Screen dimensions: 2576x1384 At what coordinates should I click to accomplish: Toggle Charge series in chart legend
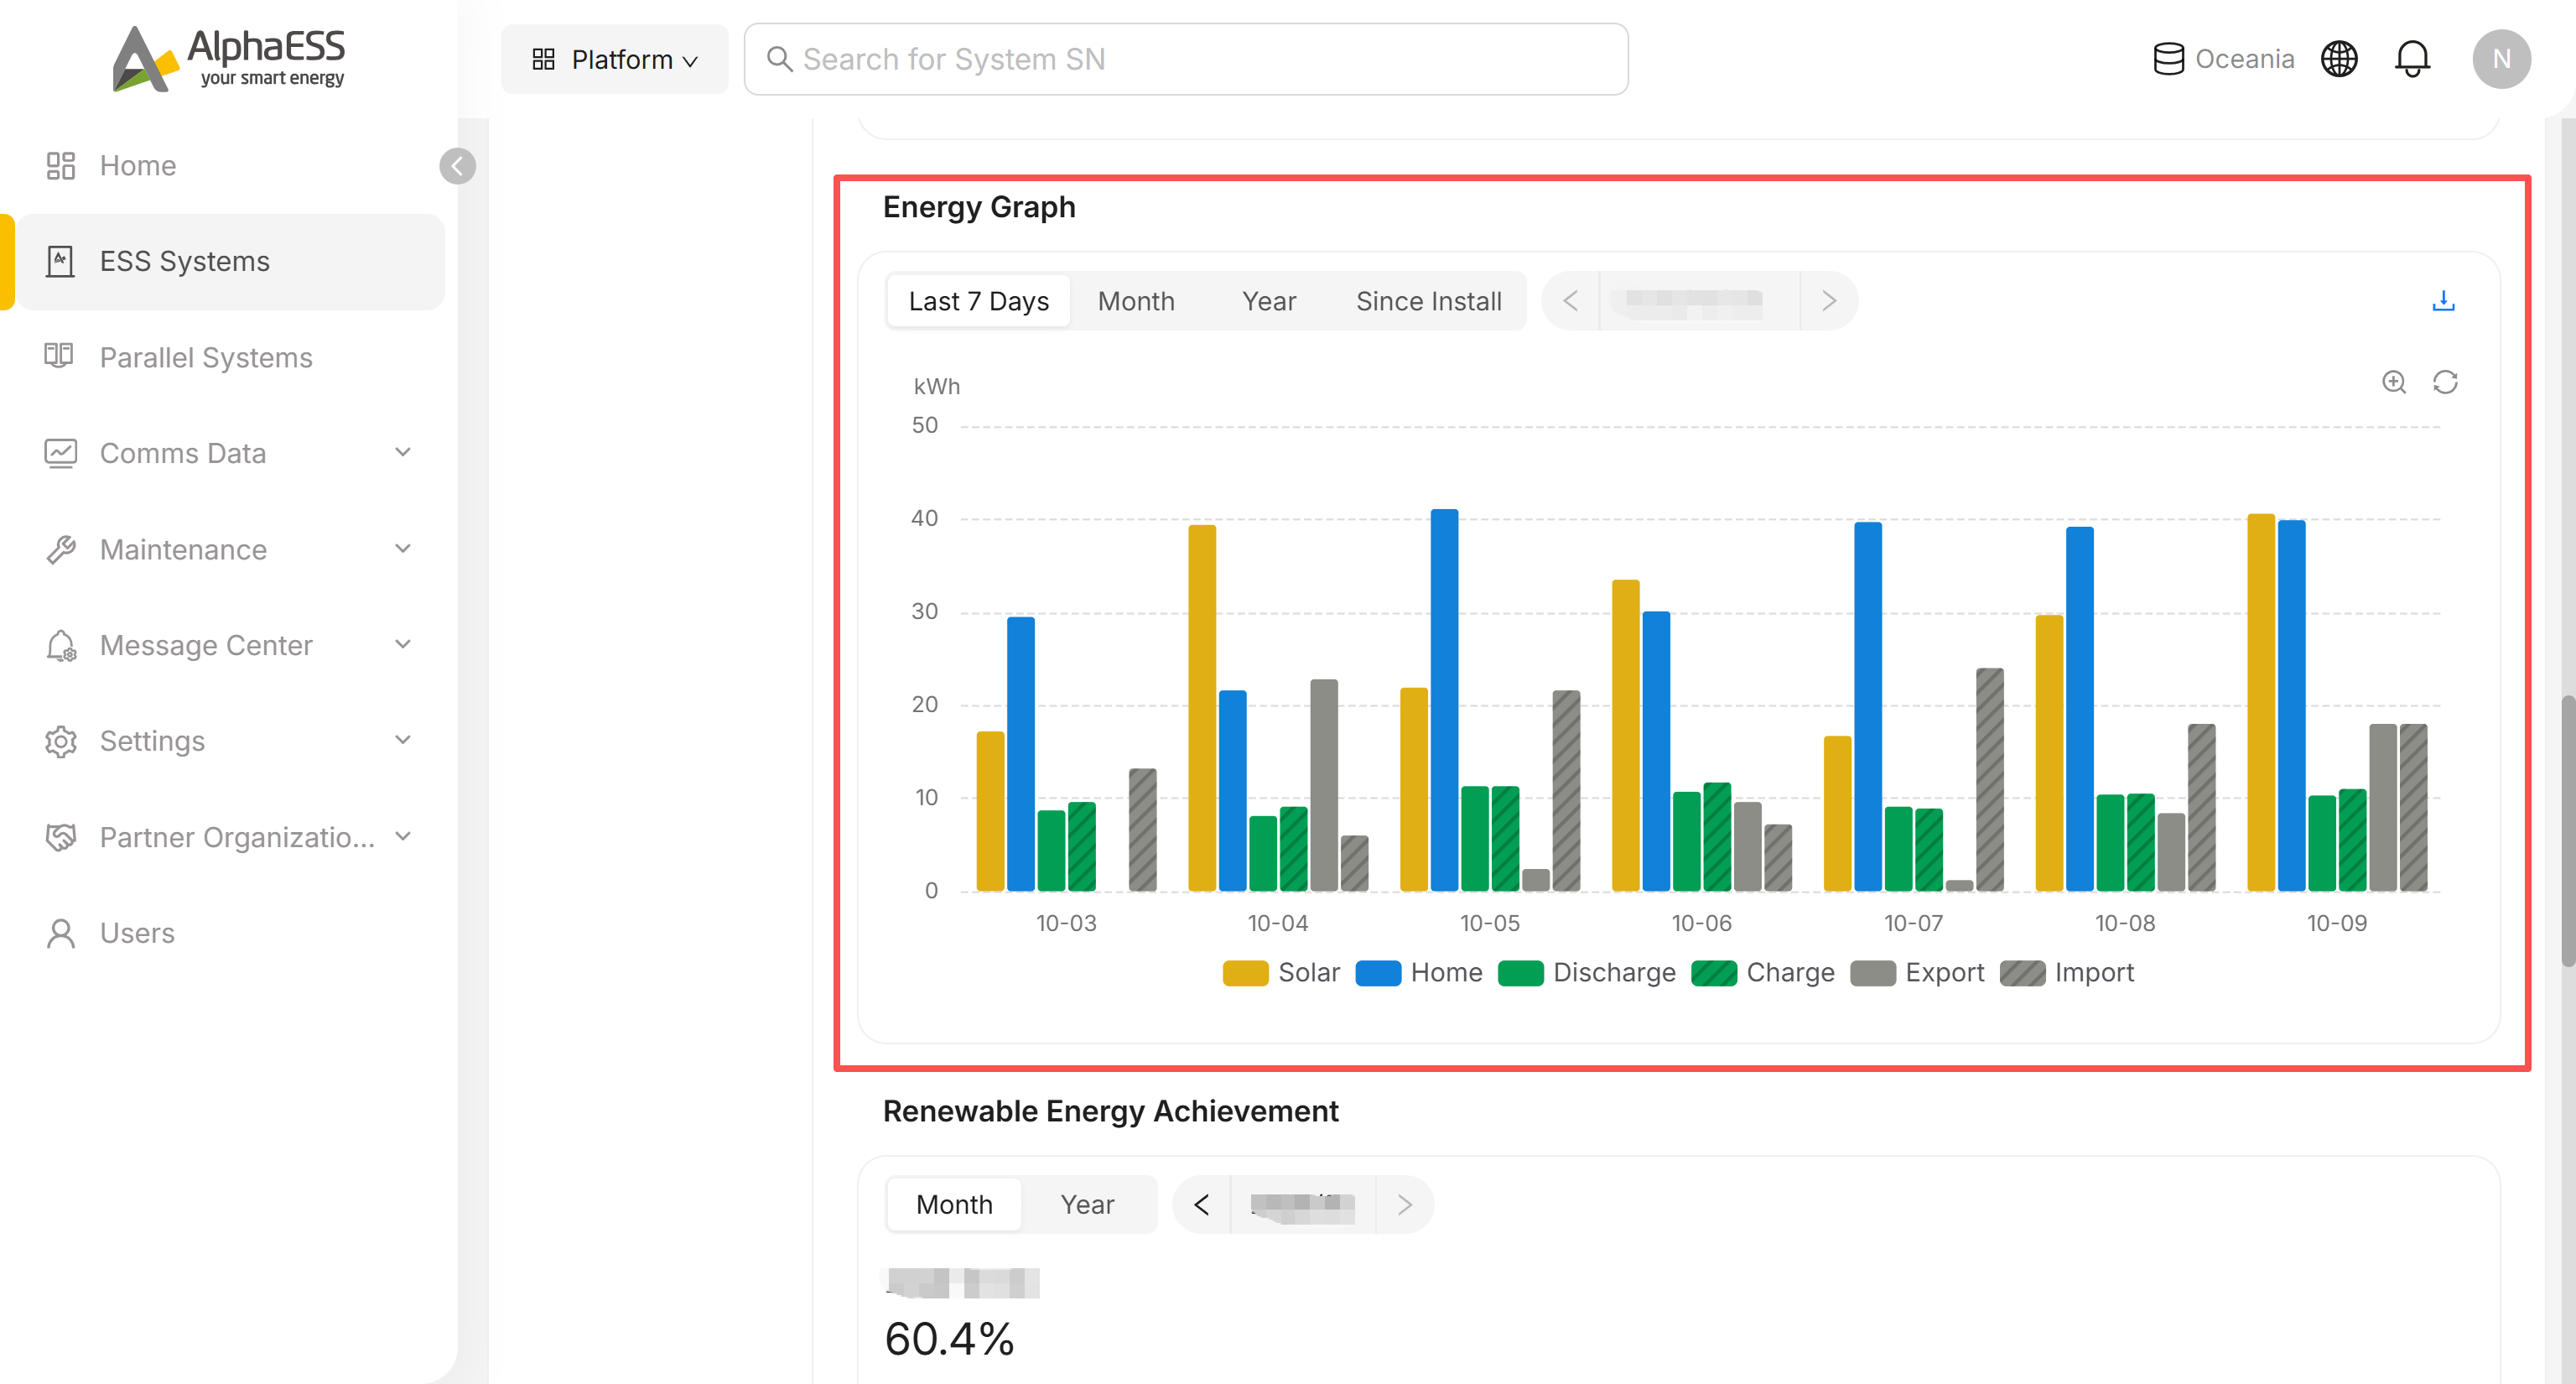pos(1762,972)
